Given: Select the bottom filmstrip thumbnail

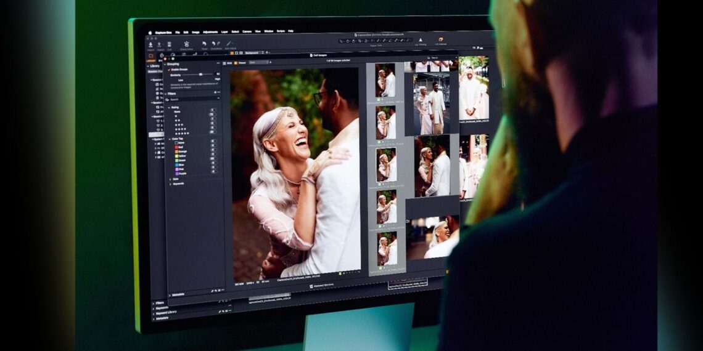Looking at the screenshot, I should point(386,249).
